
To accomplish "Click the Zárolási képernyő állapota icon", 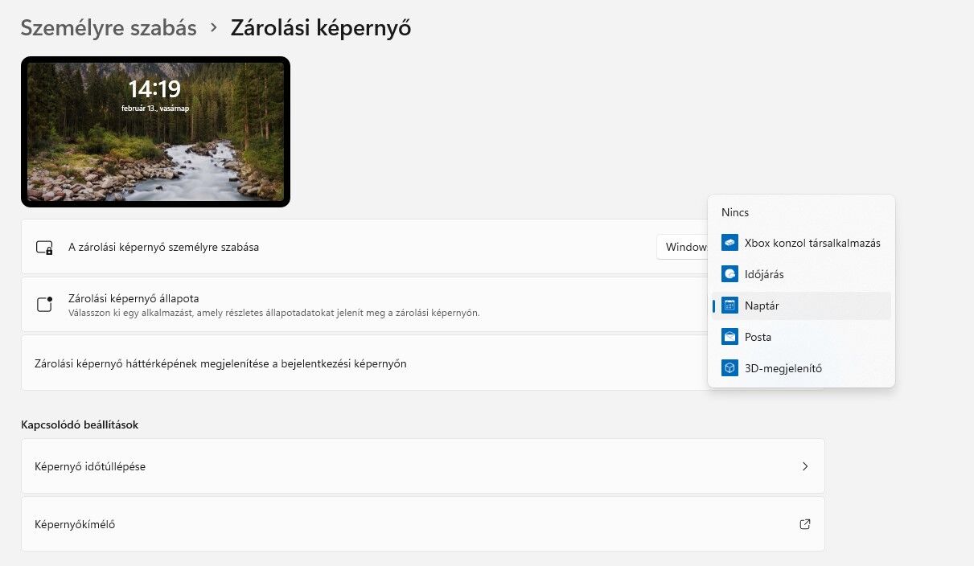I will (x=44, y=305).
